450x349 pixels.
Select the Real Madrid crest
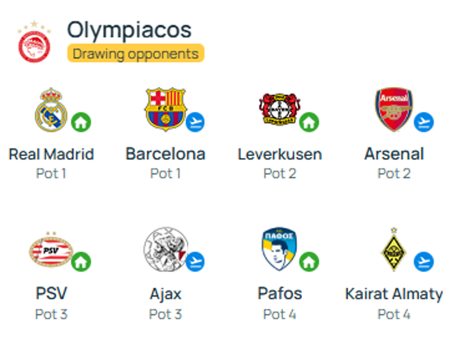coord(51,110)
